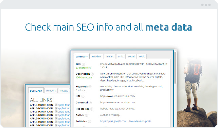The width and height of the screenshot is (218, 128).
Task: Click the help icon beside Keywords
Action: (90, 87)
